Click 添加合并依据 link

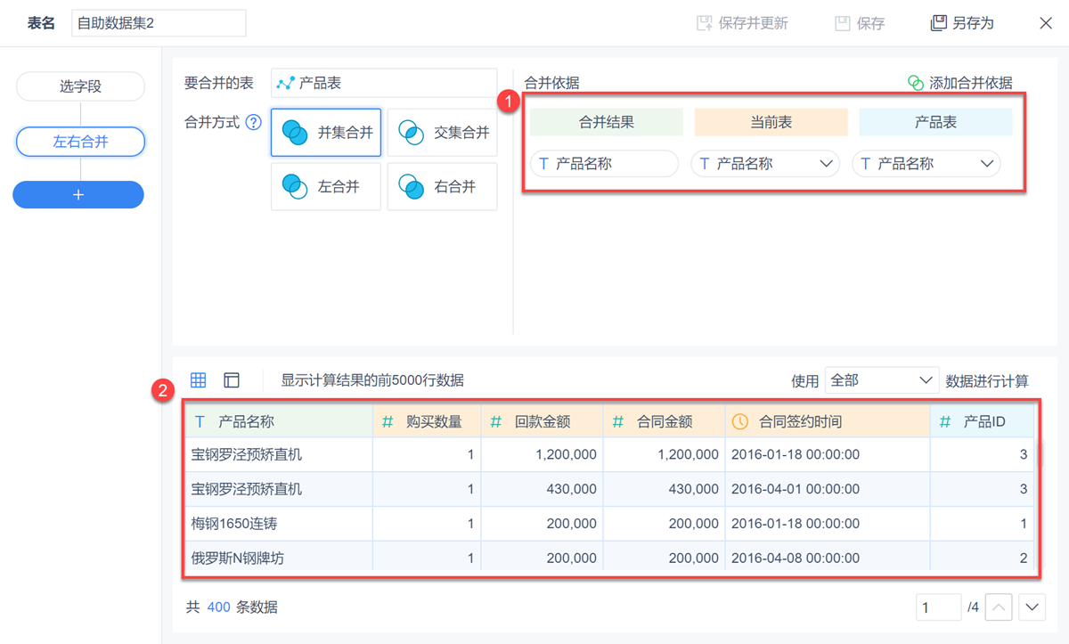click(x=960, y=83)
